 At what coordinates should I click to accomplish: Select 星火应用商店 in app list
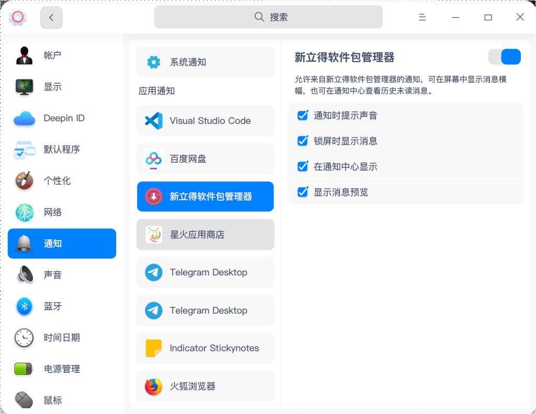tap(206, 235)
